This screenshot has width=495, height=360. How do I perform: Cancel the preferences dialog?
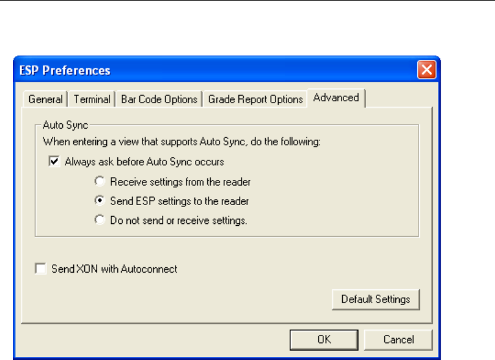tap(398, 339)
